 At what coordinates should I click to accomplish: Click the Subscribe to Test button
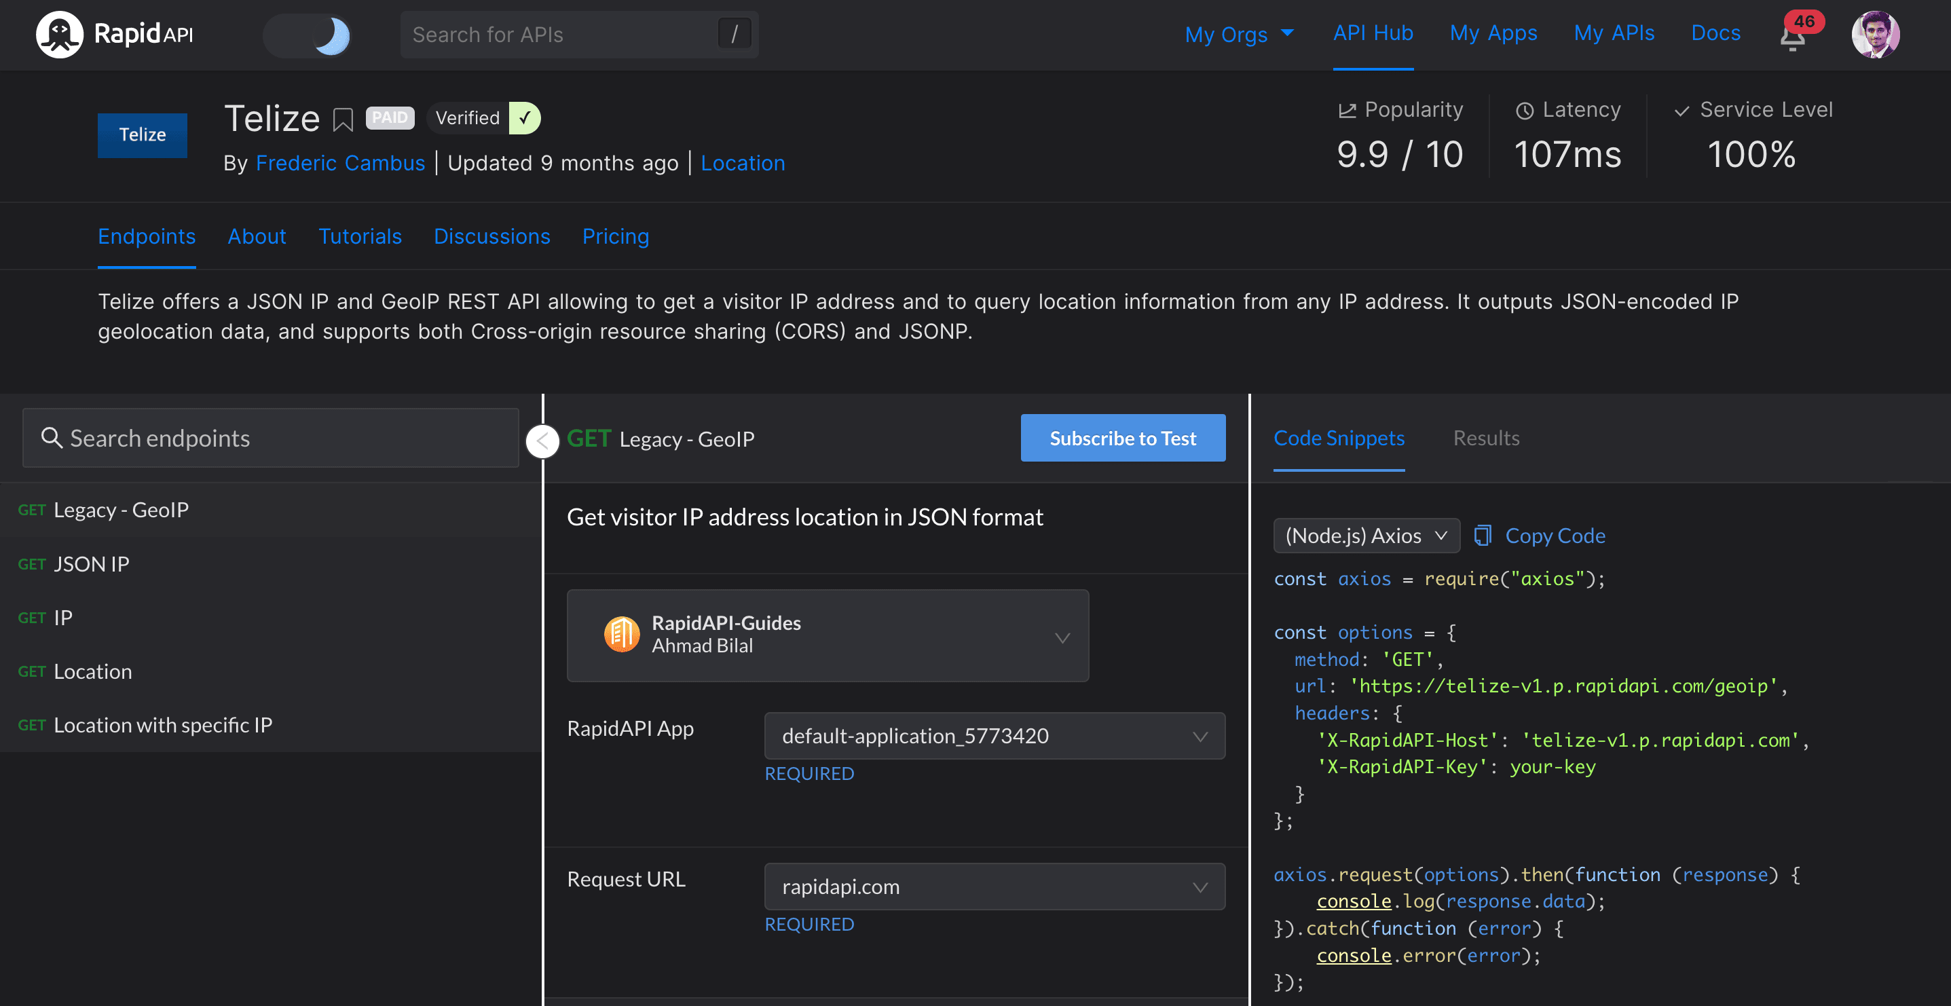pyautogui.click(x=1122, y=438)
